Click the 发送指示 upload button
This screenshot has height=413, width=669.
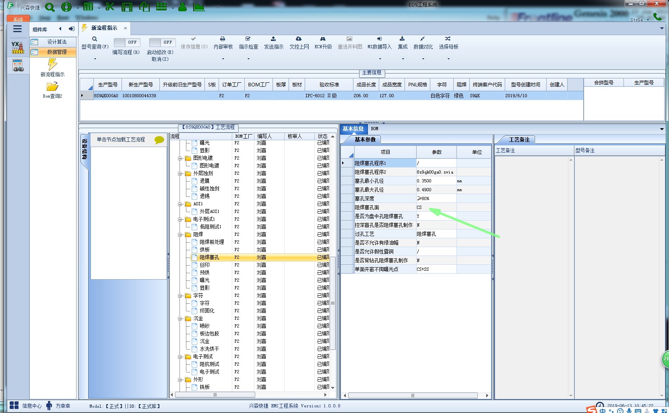click(274, 43)
